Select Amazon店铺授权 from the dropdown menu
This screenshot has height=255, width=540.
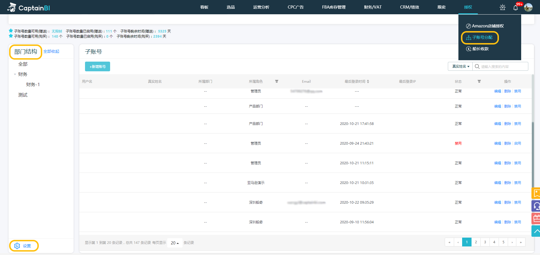488,26
